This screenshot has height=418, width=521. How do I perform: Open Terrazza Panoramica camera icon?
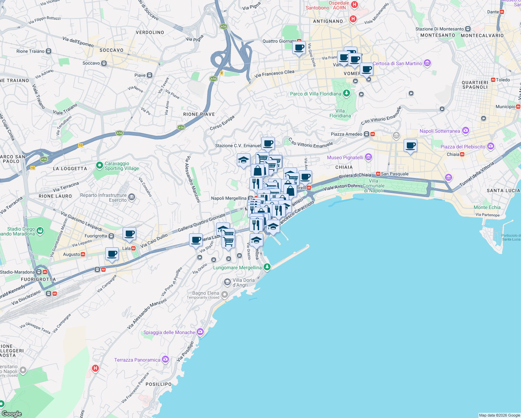coord(165,359)
